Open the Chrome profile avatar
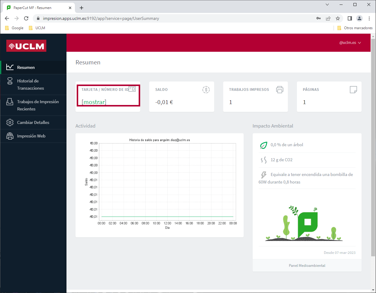 (x=359, y=18)
